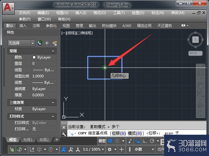Viewport: 209px width, 156px height.
Task: Open workspace switching gear icon
Action: coord(110,149)
